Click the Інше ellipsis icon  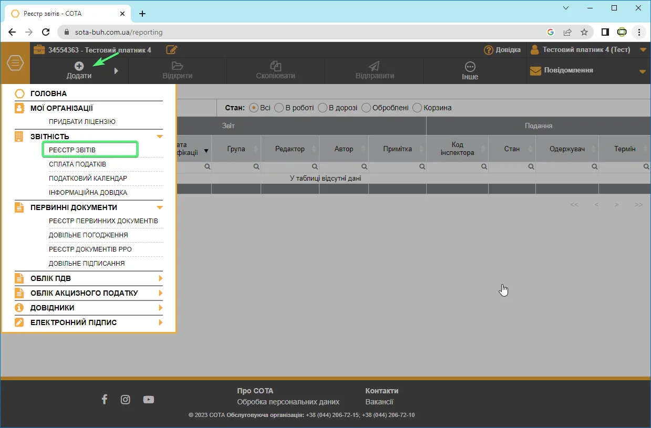(470, 67)
